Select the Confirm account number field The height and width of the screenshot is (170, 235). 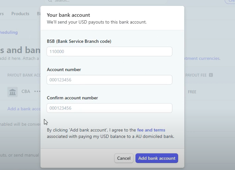109,108
